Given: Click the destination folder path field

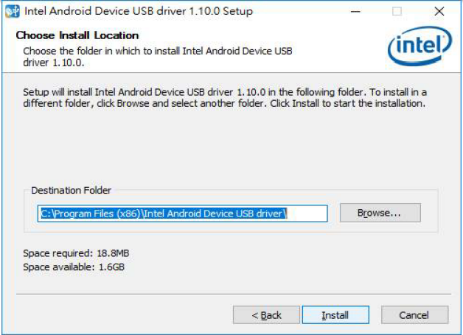Looking at the screenshot, I should 183,214.
